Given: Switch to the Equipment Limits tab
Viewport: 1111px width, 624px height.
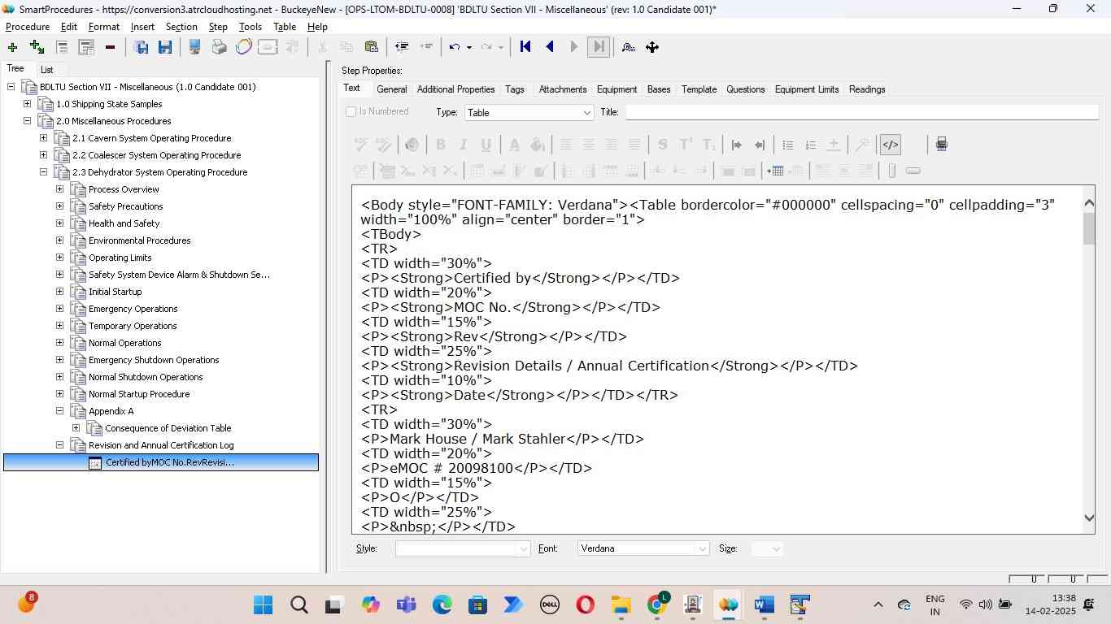Looking at the screenshot, I should tap(807, 89).
